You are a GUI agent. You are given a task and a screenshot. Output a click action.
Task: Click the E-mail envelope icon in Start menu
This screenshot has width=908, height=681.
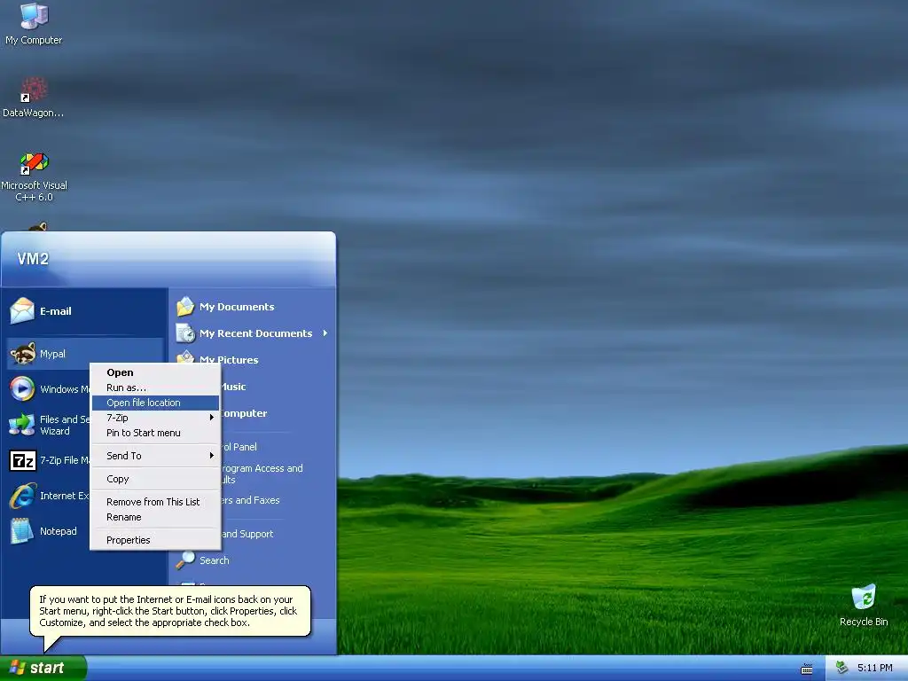pos(22,311)
